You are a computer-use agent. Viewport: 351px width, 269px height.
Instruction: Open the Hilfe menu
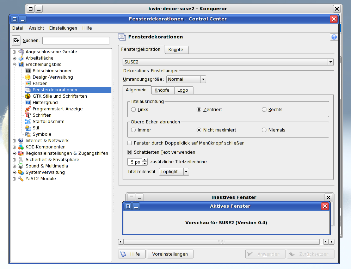pos(87,28)
